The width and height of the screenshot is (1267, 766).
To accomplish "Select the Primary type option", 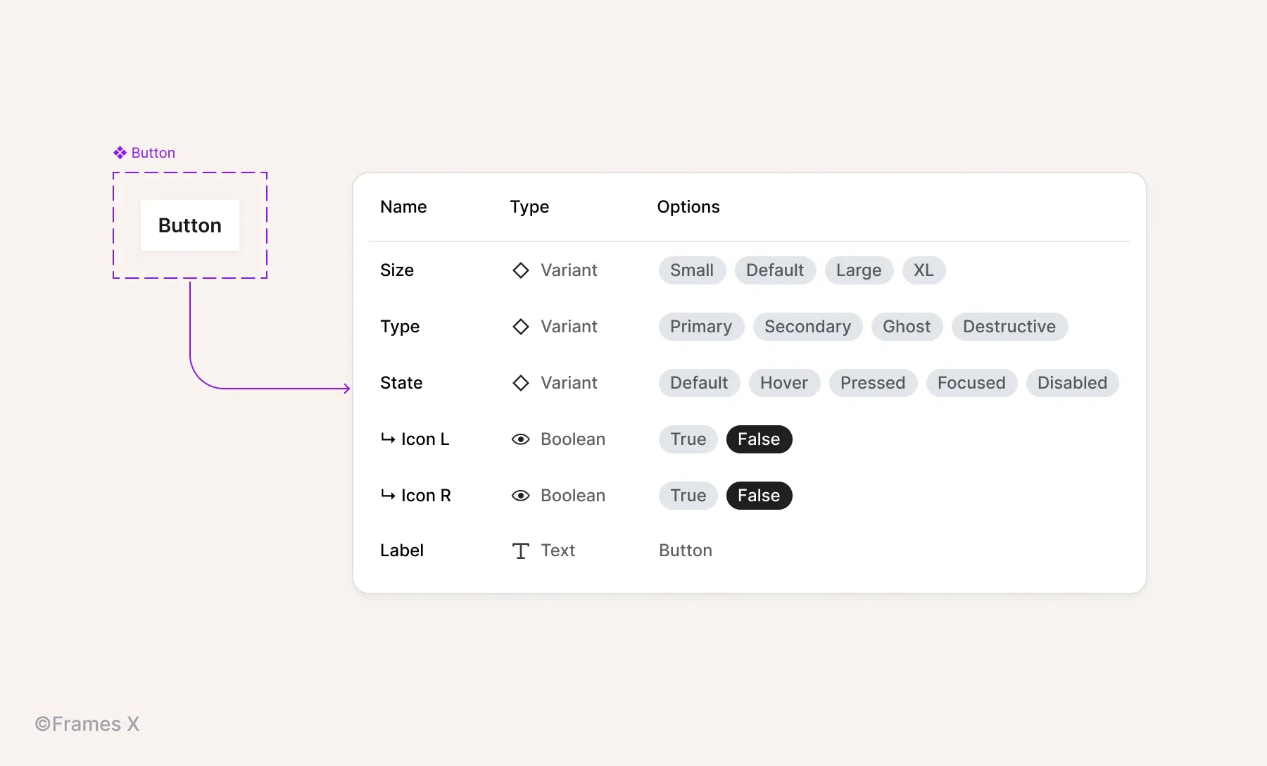I will click(x=701, y=327).
